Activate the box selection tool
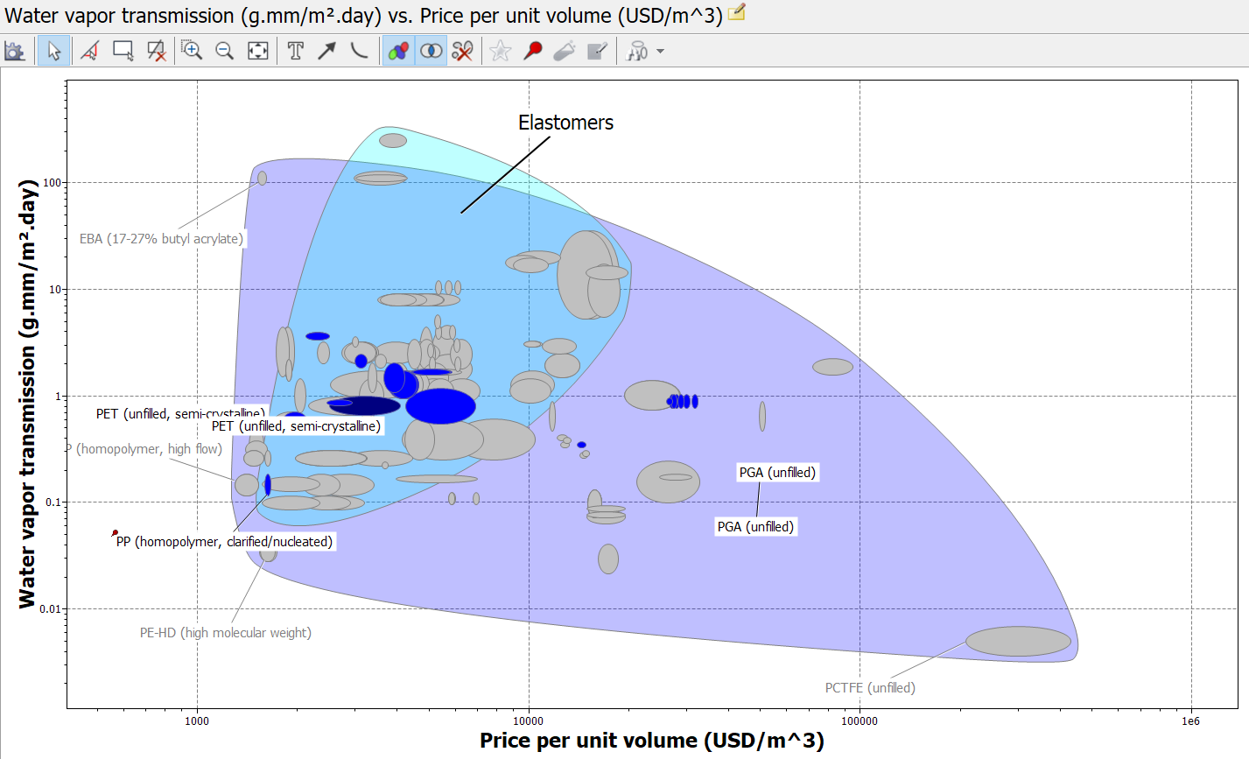Viewport: 1249px width, 759px height. point(123,51)
